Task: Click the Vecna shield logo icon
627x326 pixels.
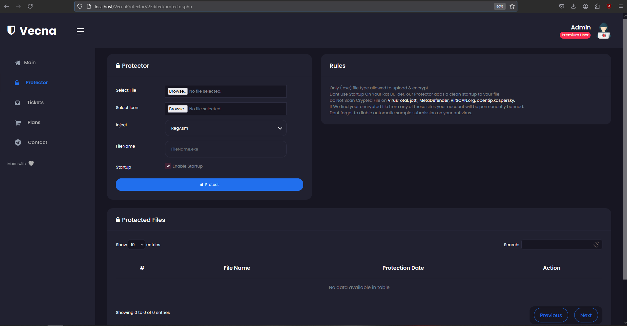Action: pyautogui.click(x=11, y=30)
